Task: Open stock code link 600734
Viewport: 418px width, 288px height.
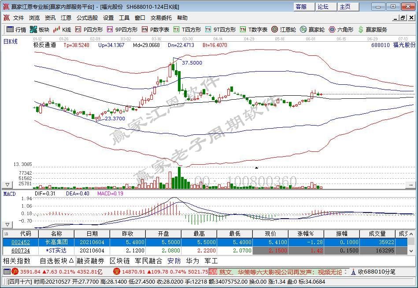Action: point(21,251)
